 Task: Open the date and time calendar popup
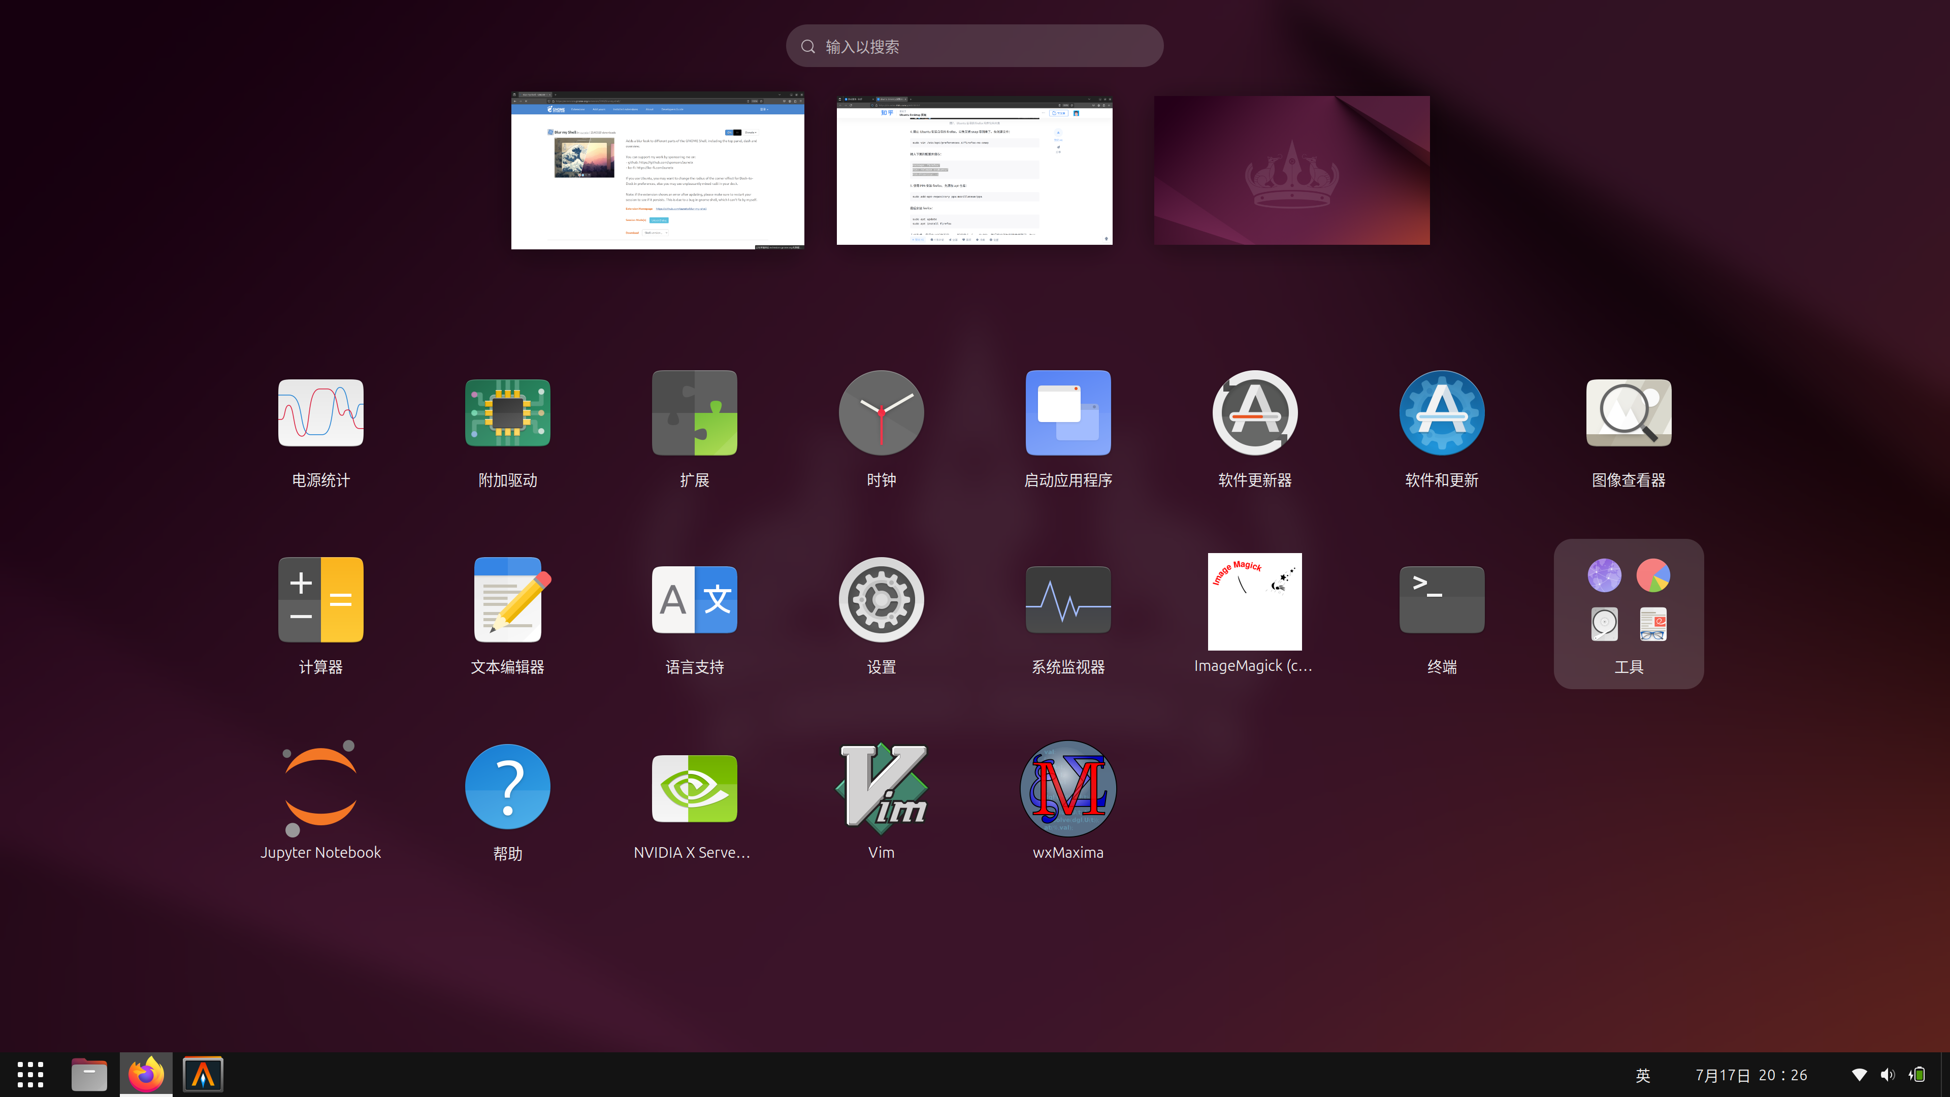(x=1749, y=1074)
